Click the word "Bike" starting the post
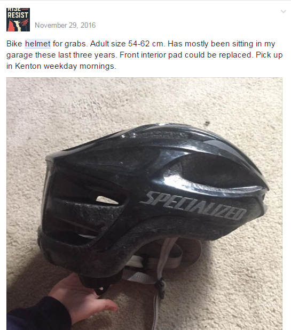The image size is (291, 330). [14, 44]
